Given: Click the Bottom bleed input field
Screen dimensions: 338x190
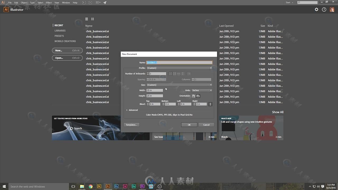Looking at the screenshot, I should coord(170,104).
